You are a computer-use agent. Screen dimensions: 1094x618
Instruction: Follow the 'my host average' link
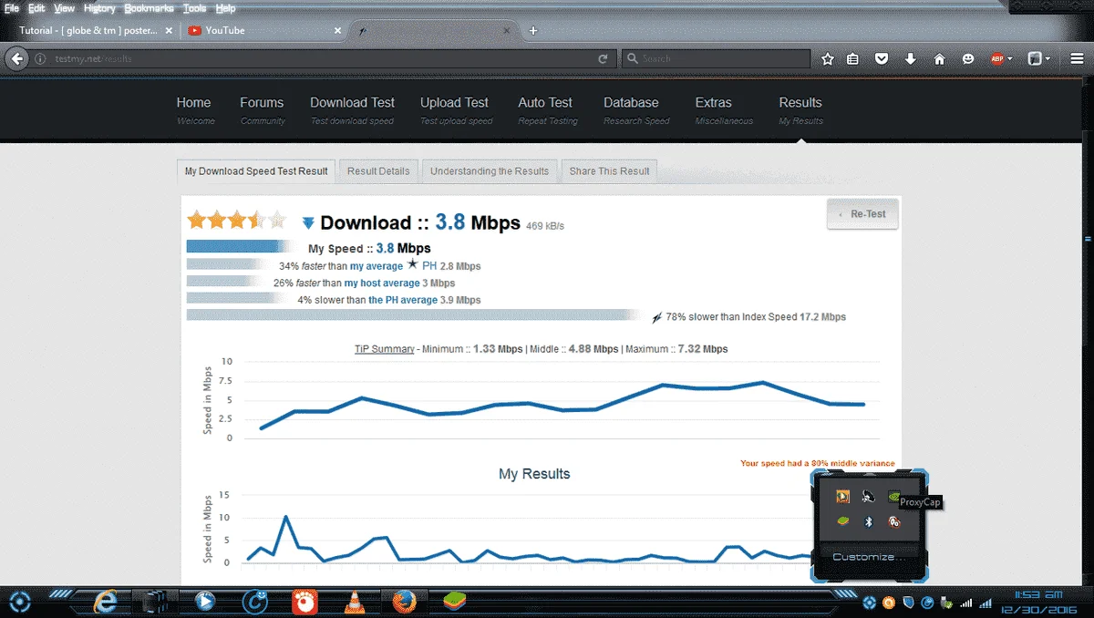pos(382,283)
